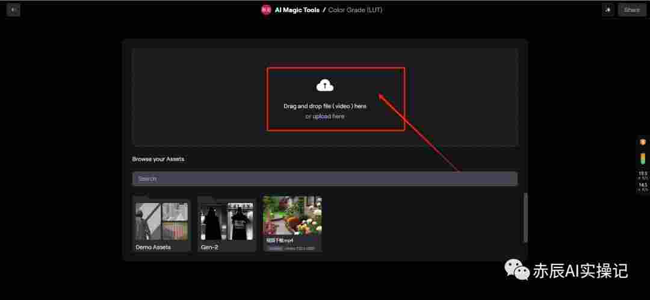This screenshot has height=300, width=650.
Task: Click the 'Drag and drop file' text
Action: pyautogui.click(x=325, y=106)
